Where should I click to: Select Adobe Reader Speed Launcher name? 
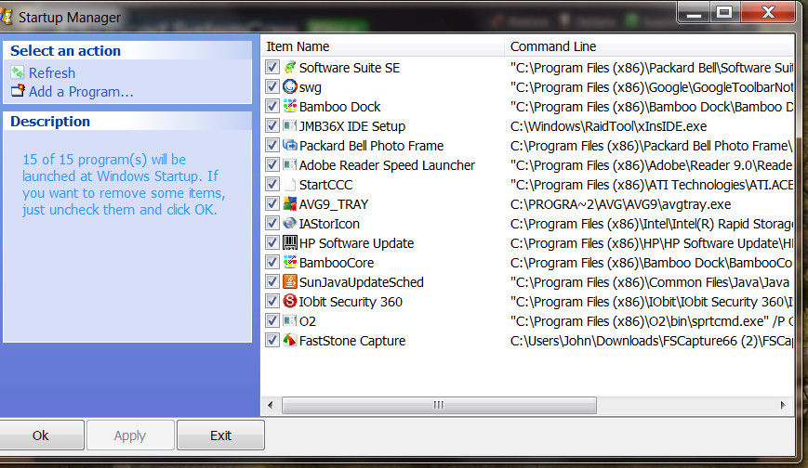(x=387, y=166)
